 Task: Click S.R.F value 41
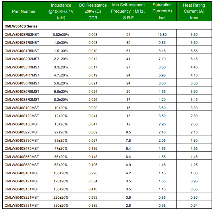[128, 59]
